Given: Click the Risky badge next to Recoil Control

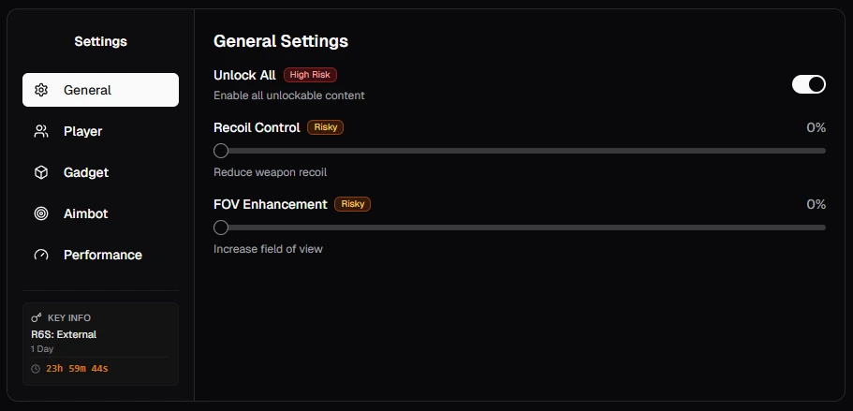Looking at the screenshot, I should click(x=325, y=127).
